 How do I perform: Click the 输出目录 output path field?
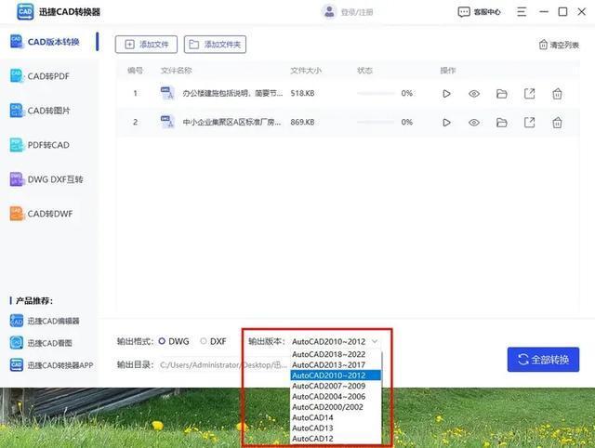coord(223,365)
